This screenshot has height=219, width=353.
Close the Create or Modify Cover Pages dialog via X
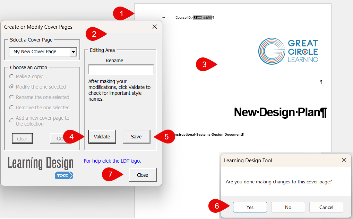coord(155,27)
